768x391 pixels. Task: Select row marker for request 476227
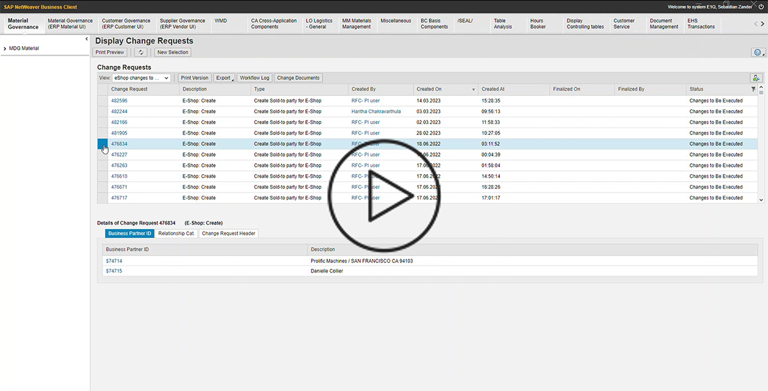click(x=102, y=155)
